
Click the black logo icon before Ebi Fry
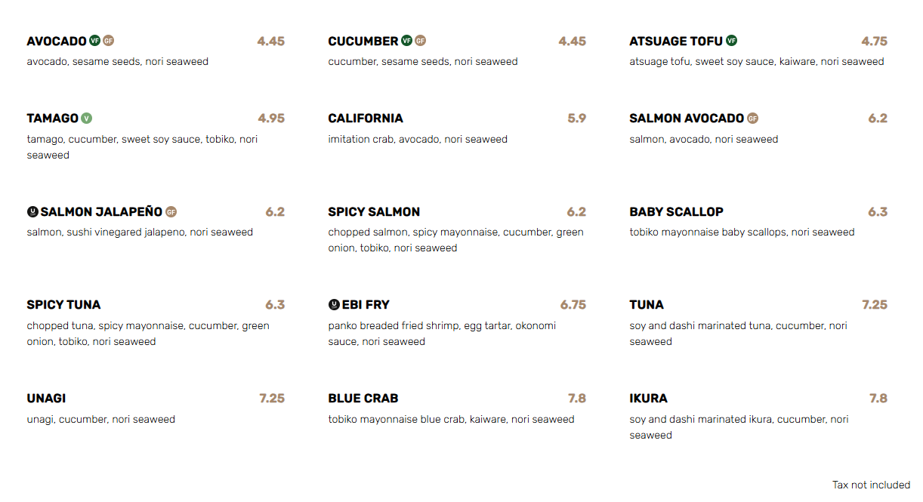click(334, 305)
